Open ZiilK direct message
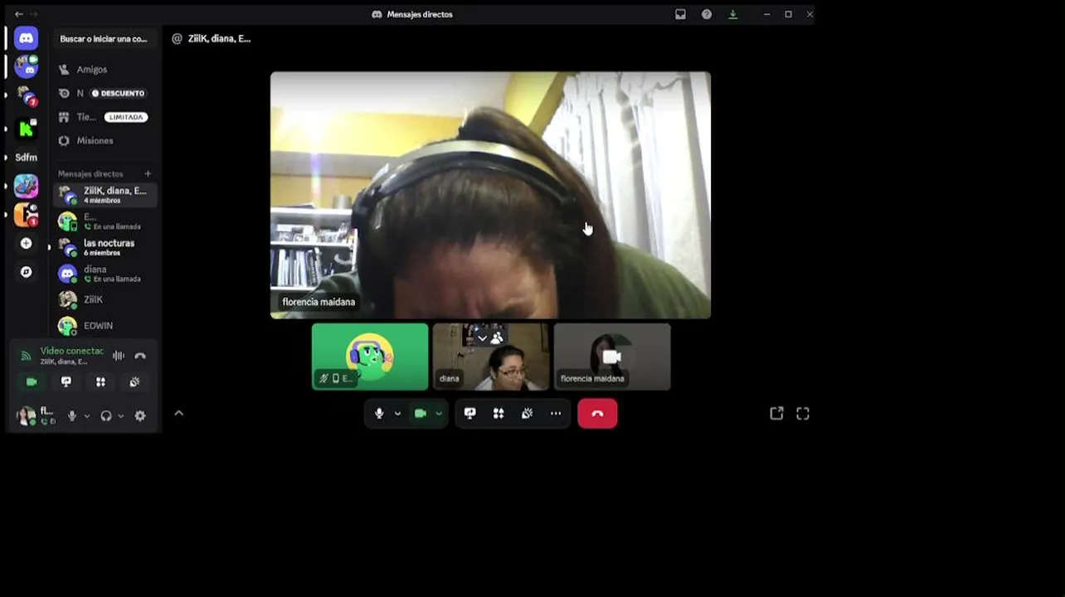This screenshot has width=1065, height=597. [x=105, y=299]
